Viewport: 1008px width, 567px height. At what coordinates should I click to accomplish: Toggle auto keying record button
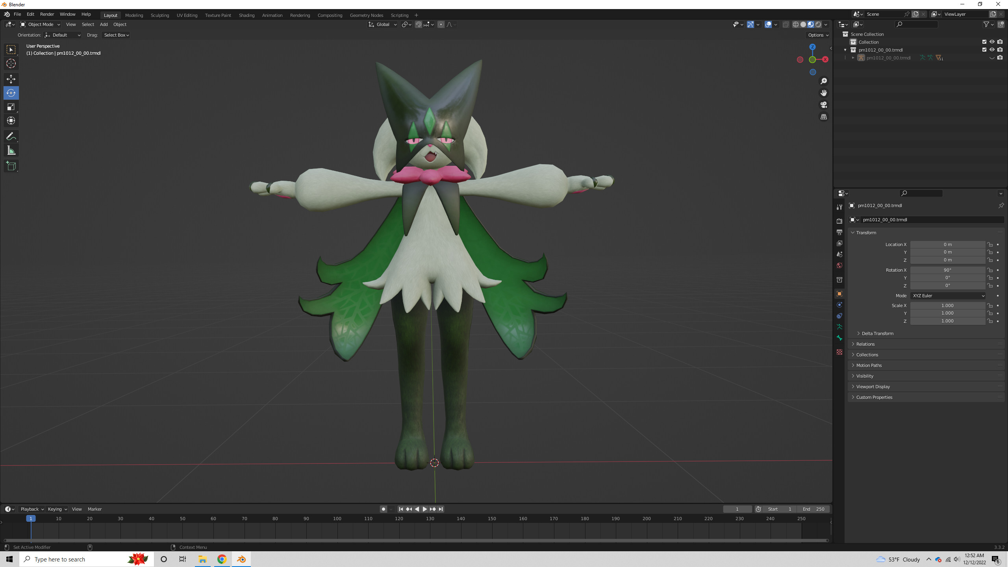pos(384,509)
